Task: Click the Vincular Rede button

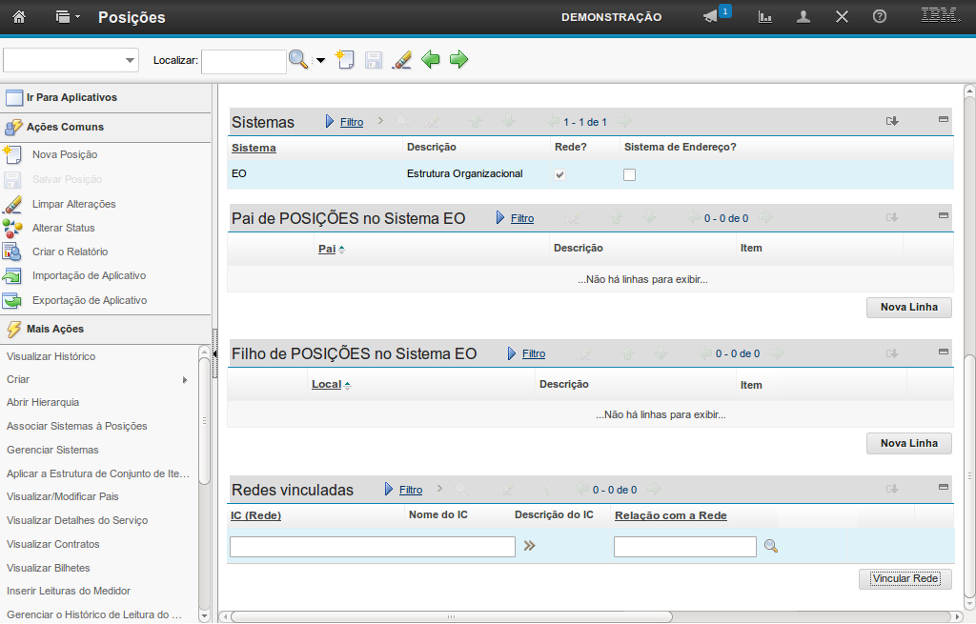Action: point(905,579)
